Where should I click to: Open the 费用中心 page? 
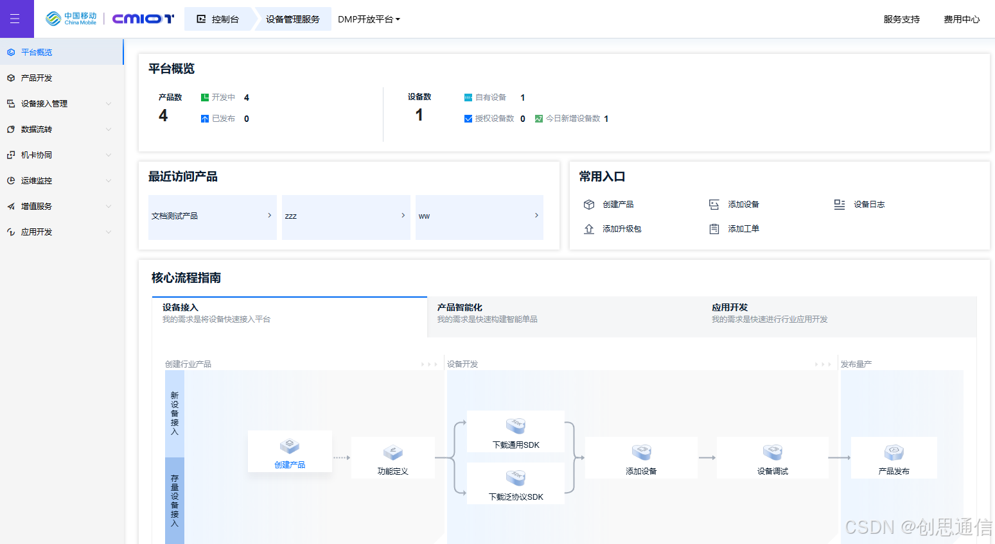click(x=962, y=19)
